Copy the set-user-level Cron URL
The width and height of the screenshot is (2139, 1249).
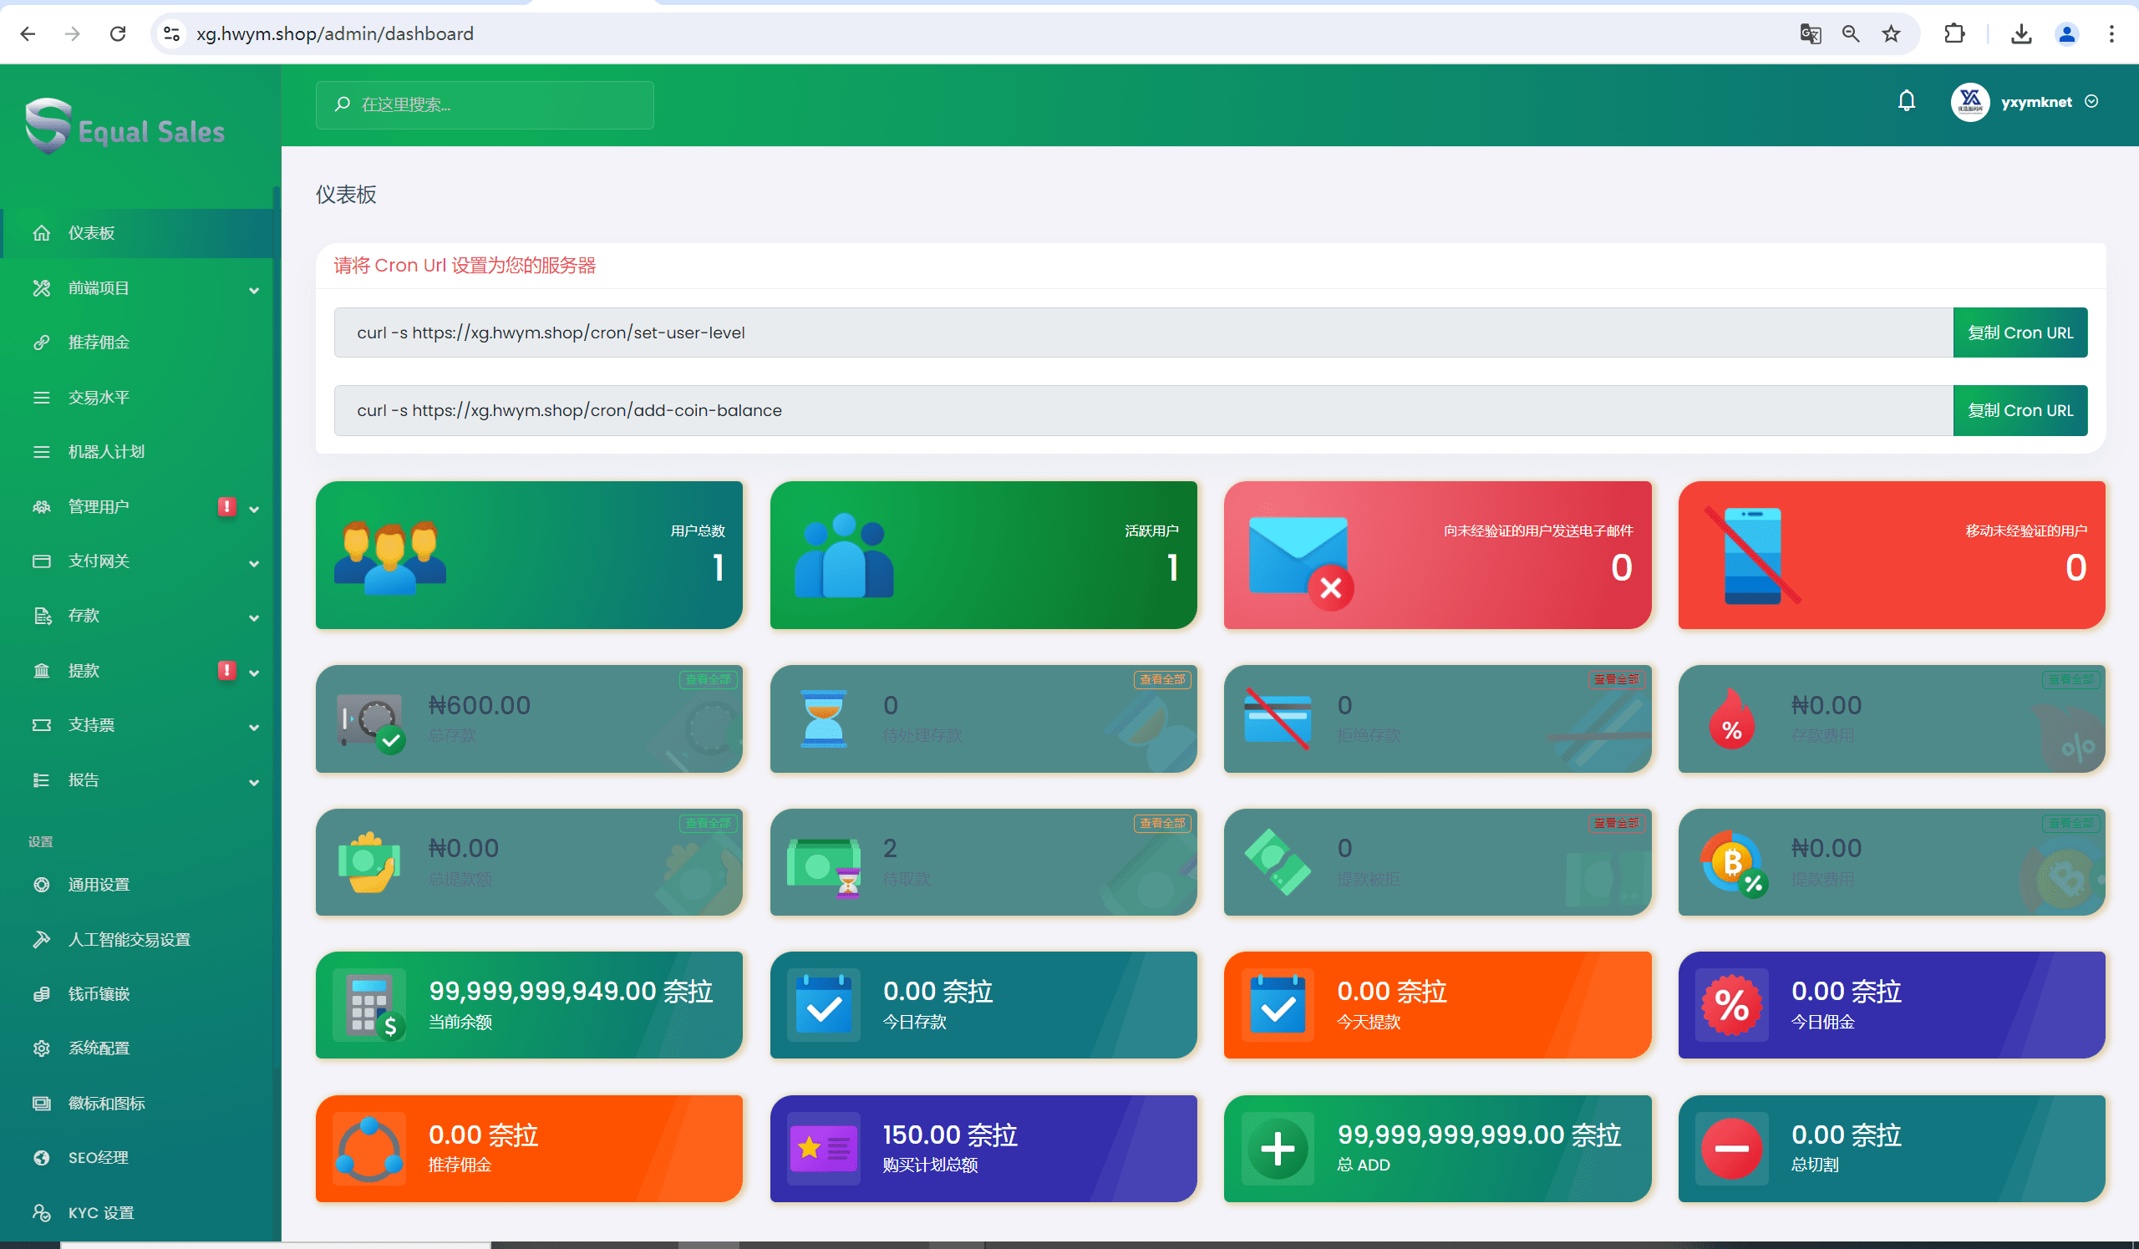(2020, 333)
